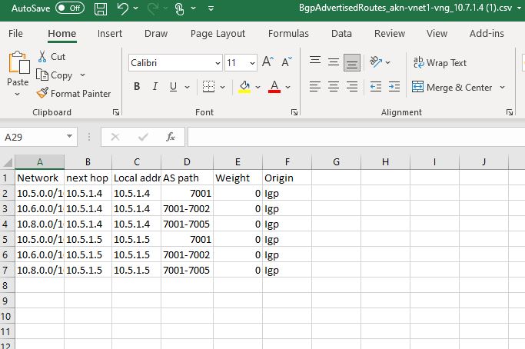Toggle Italic formatting
Image resolution: width=525 pixels, height=349 pixels.
[155, 87]
